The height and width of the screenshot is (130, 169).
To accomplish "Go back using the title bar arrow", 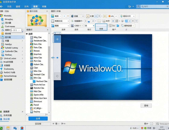I will [x=1, y=6].
